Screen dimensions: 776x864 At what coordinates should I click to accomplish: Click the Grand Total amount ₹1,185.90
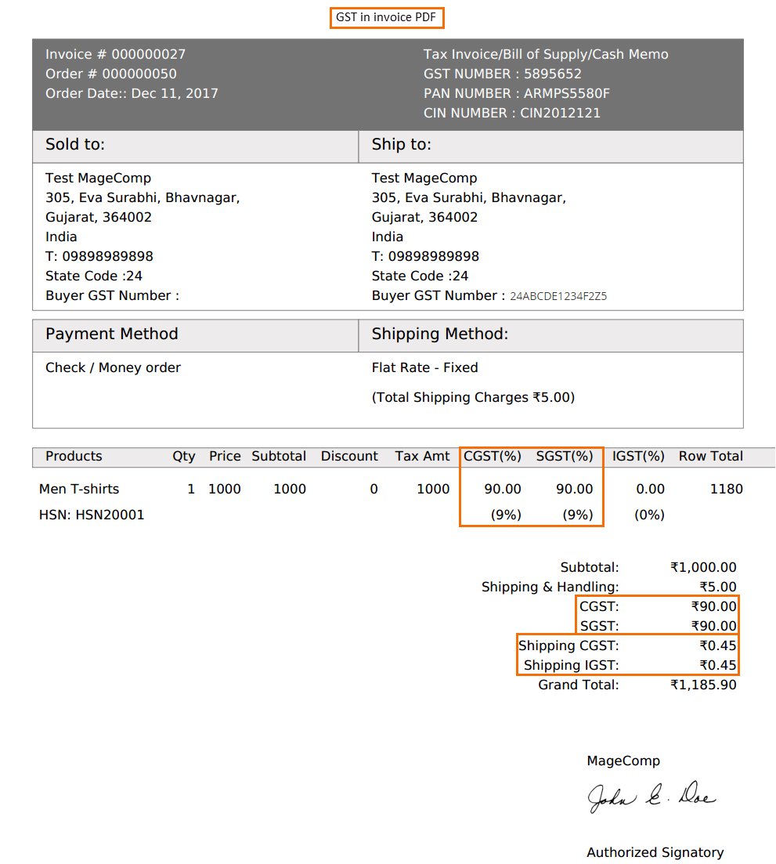703,685
